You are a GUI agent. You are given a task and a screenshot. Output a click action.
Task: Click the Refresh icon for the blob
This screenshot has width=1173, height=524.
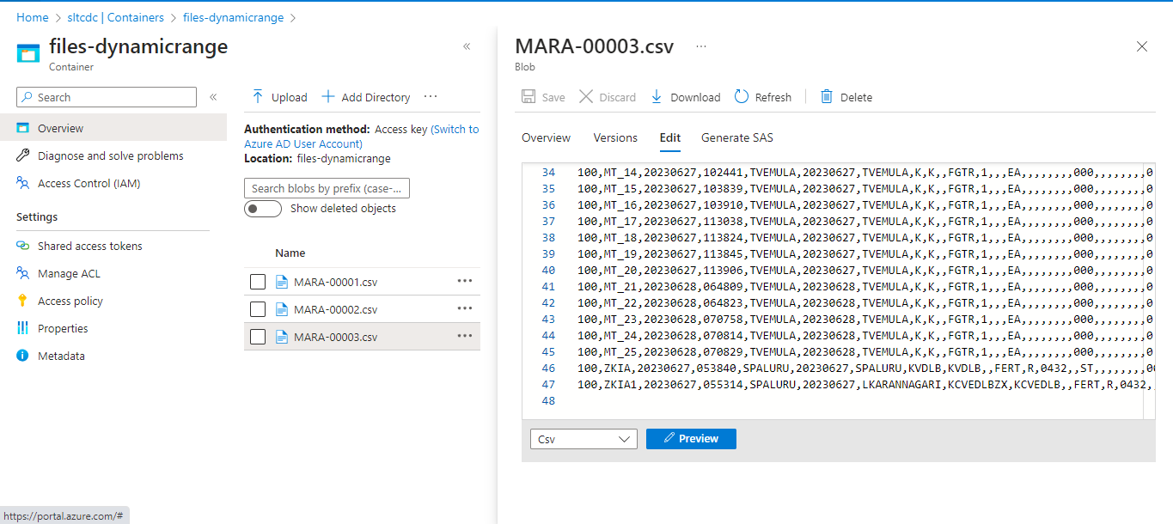pyautogui.click(x=742, y=97)
